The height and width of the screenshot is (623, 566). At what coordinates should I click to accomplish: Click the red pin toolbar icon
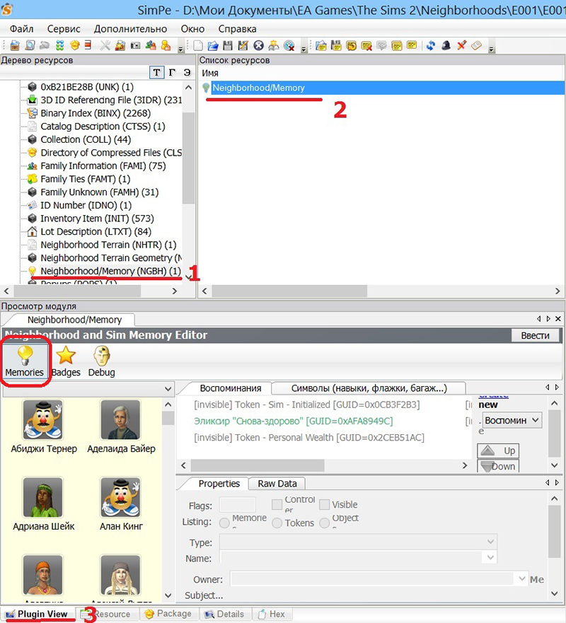point(461,46)
